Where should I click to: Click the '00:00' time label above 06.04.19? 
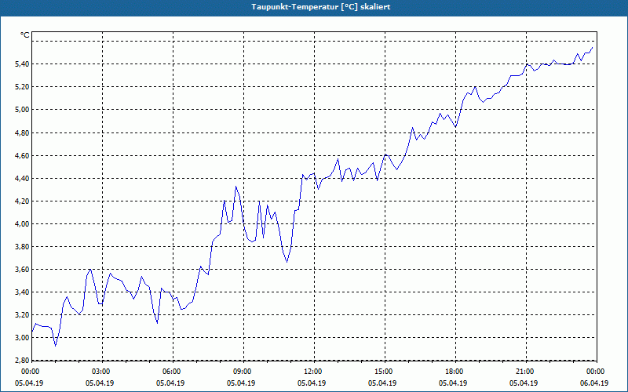click(x=594, y=372)
